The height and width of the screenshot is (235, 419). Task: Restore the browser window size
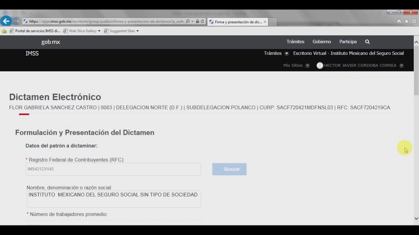[399, 12]
